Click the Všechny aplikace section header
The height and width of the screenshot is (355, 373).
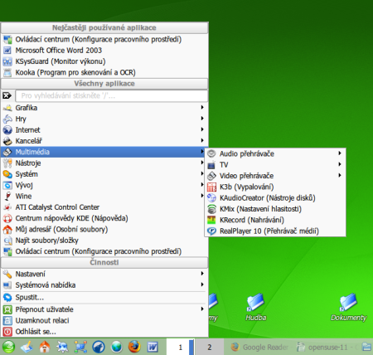click(x=104, y=84)
